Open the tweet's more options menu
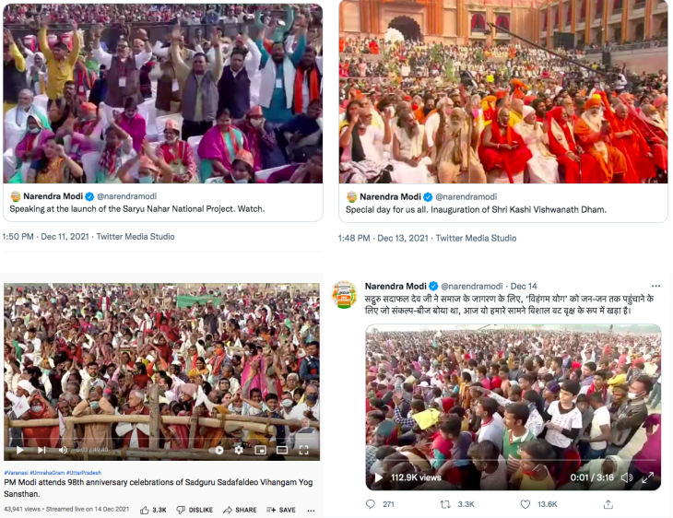The height and width of the screenshot is (518, 673). (655, 286)
